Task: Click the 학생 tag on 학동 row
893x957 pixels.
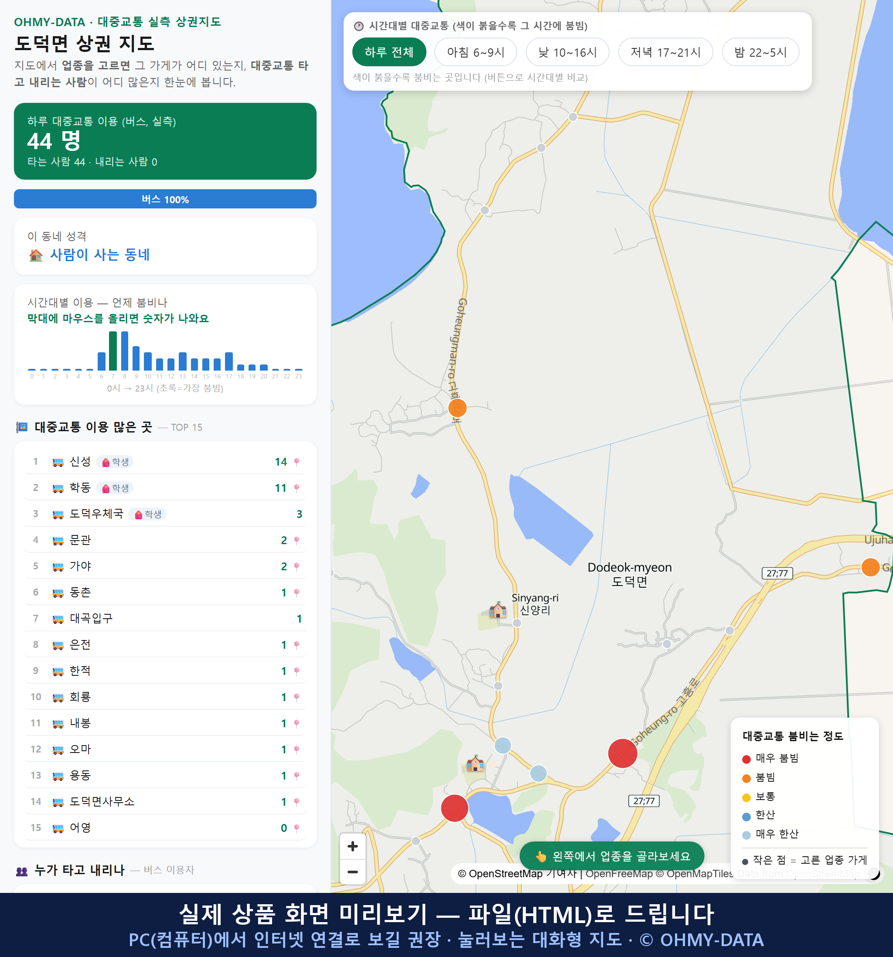Action: coord(115,488)
